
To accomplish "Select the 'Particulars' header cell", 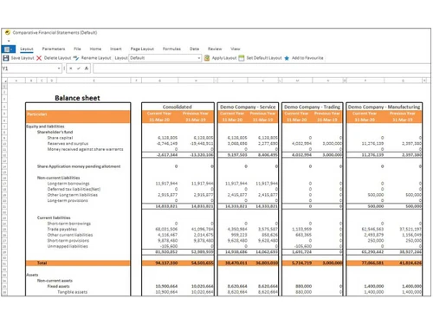I will [36, 114].
